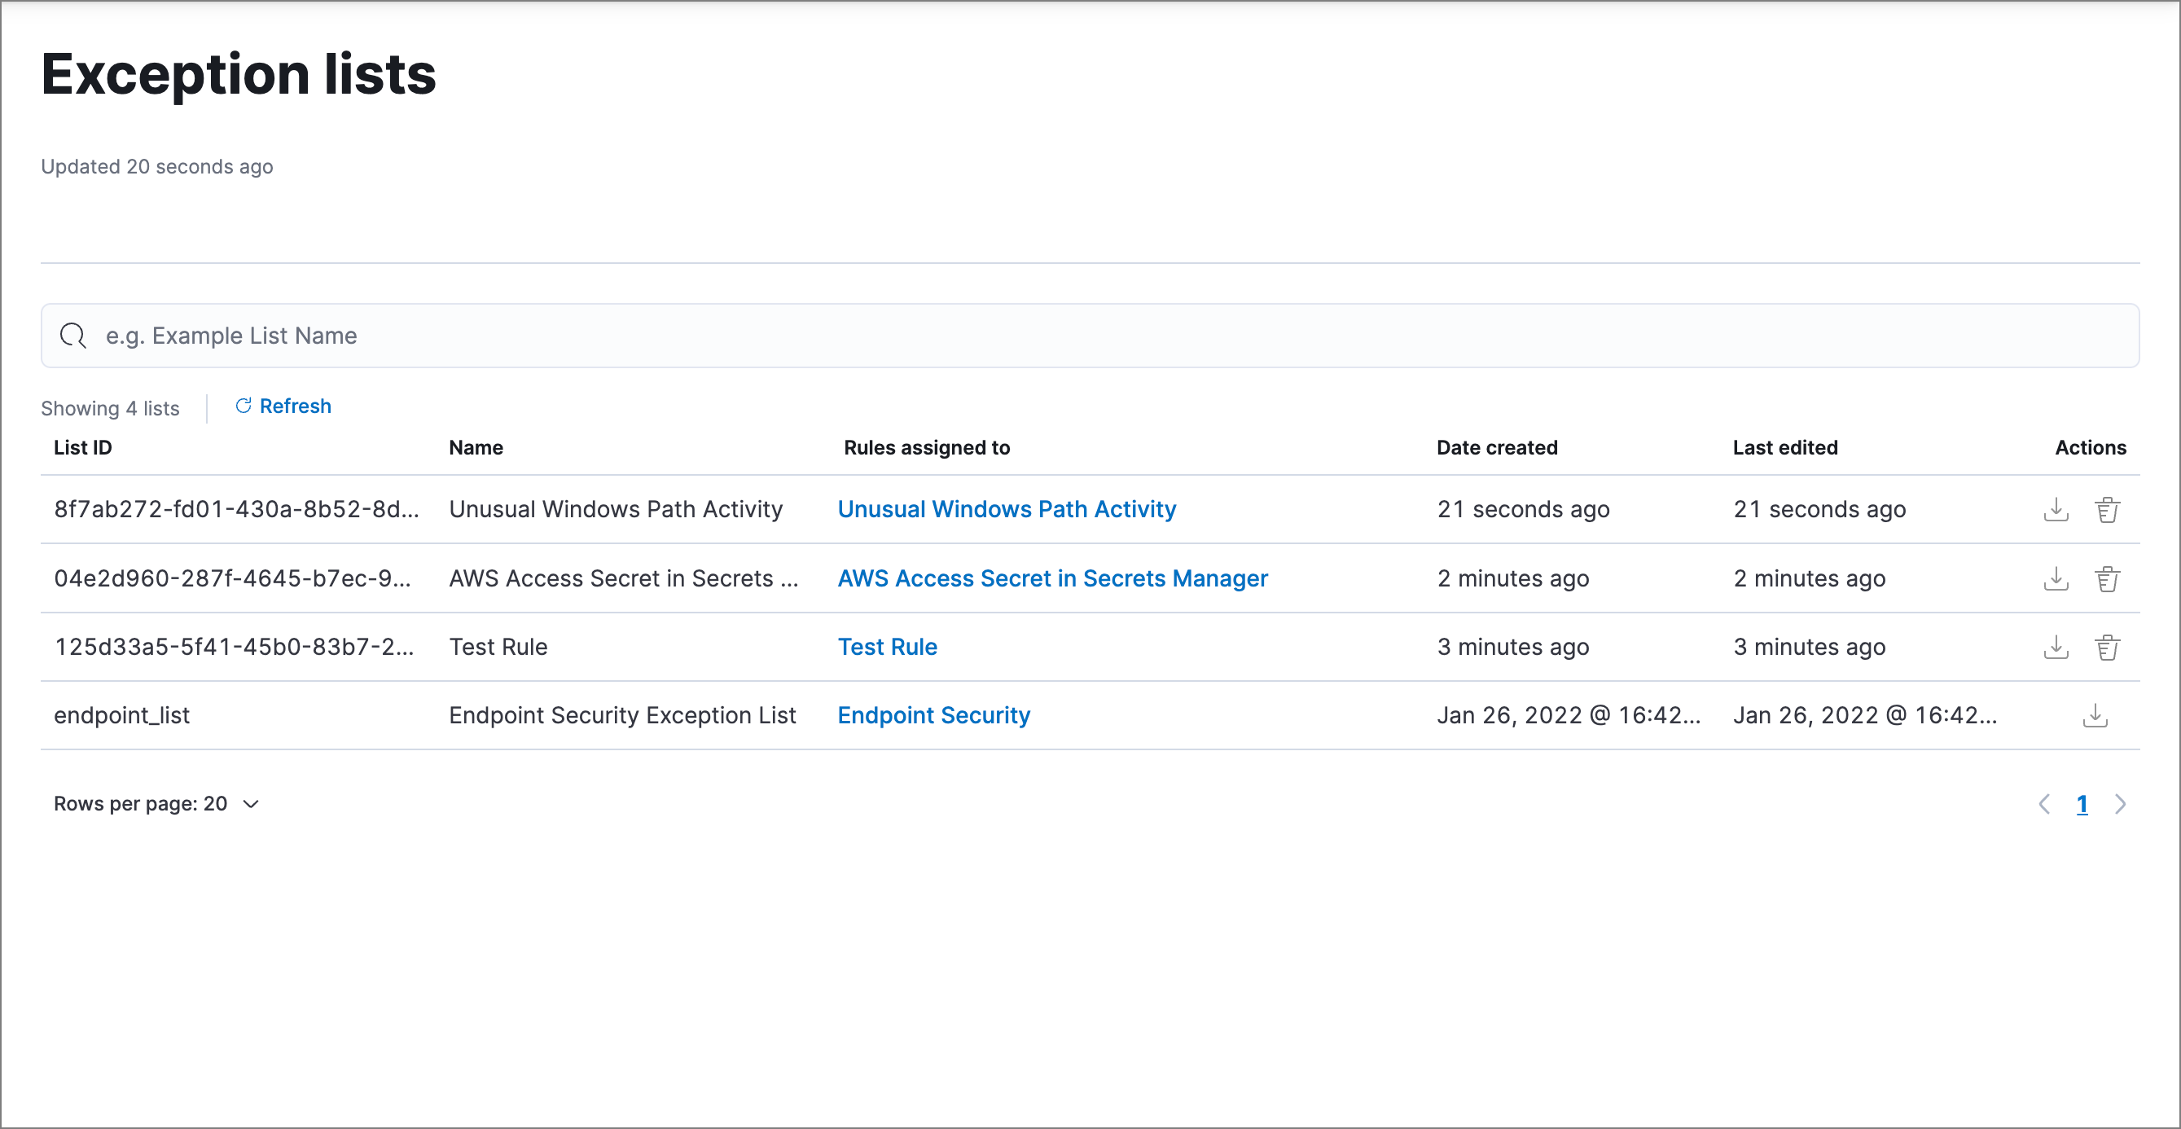Click the next page chevron
This screenshot has height=1129, width=2181.
click(x=2121, y=803)
